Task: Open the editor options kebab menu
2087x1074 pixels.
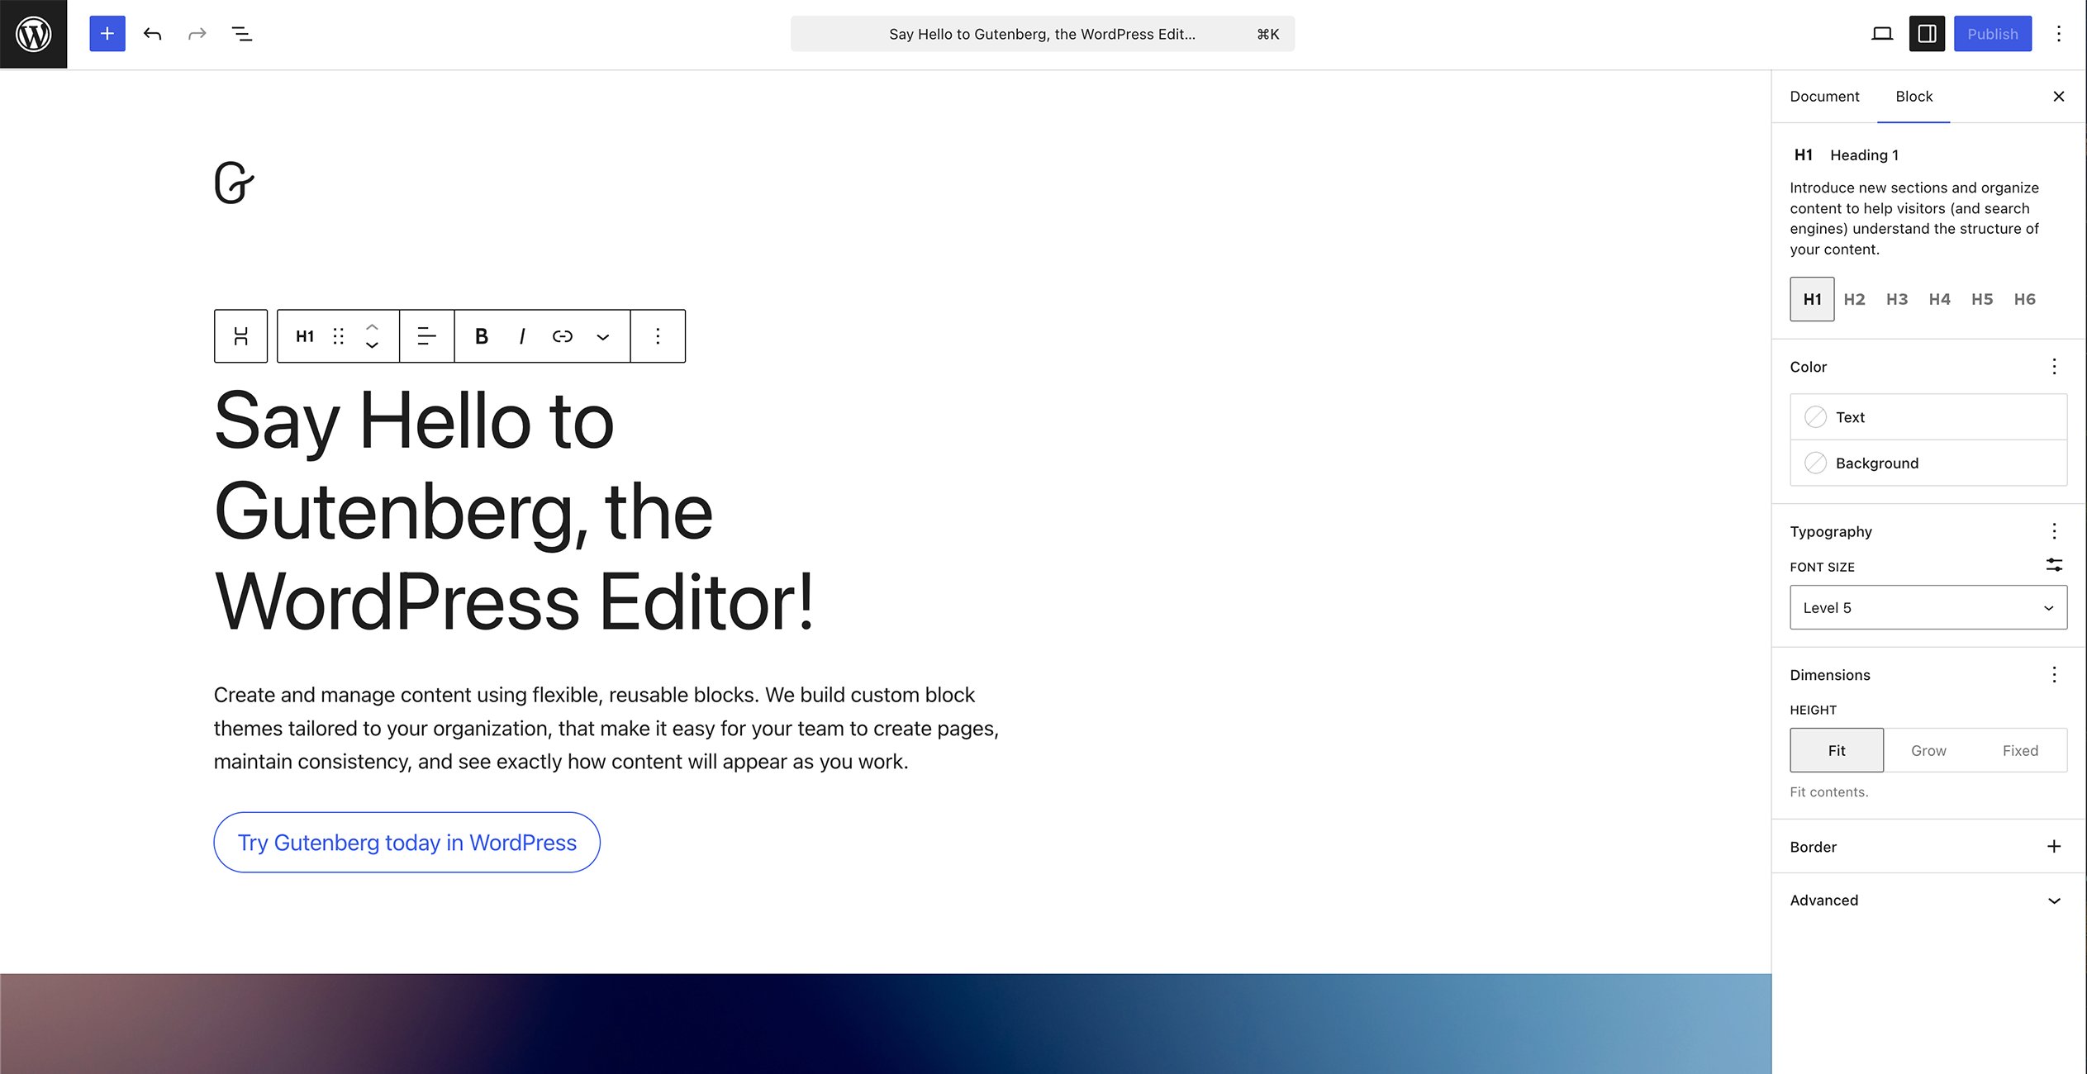Action: pyautogui.click(x=2059, y=34)
